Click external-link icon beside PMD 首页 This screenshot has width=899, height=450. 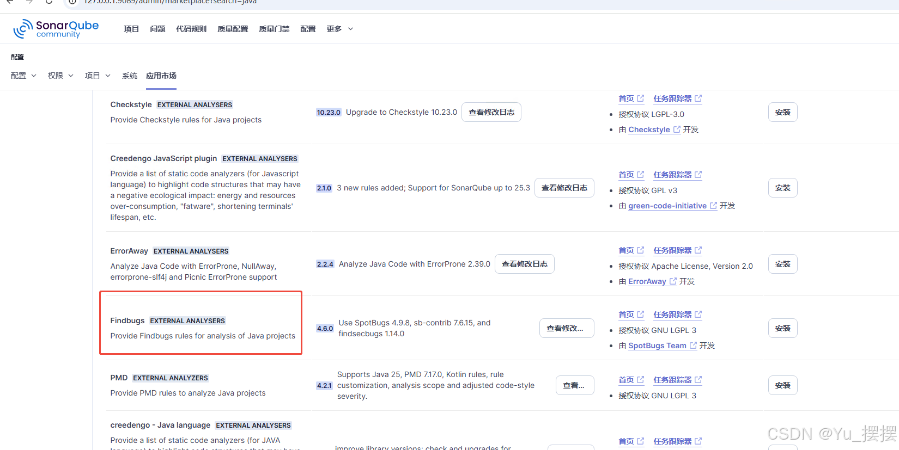[x=641, y=380]
